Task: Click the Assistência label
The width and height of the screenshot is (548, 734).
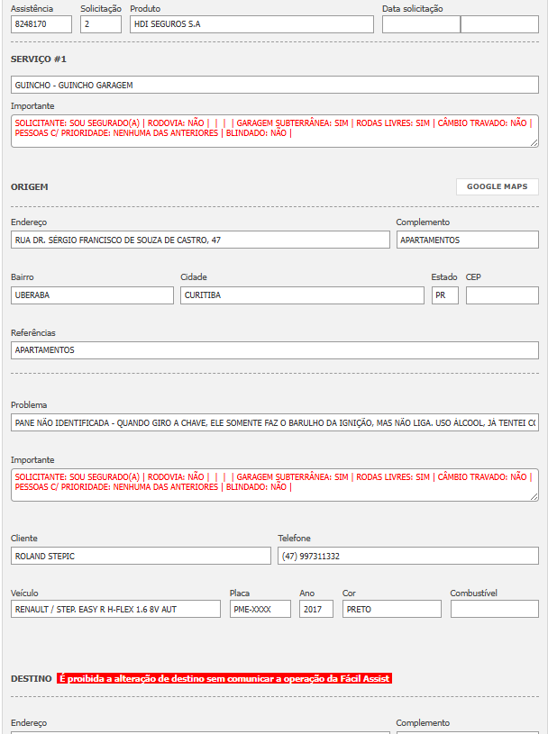Action: tap(32, 8)
